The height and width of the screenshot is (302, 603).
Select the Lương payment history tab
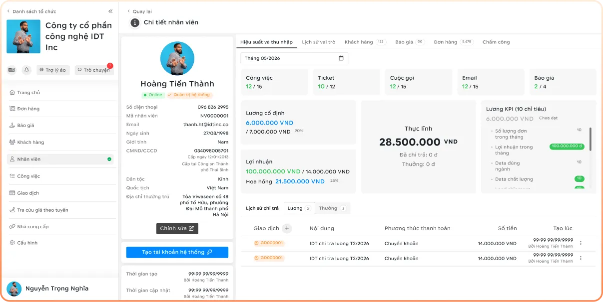(299, 208)
